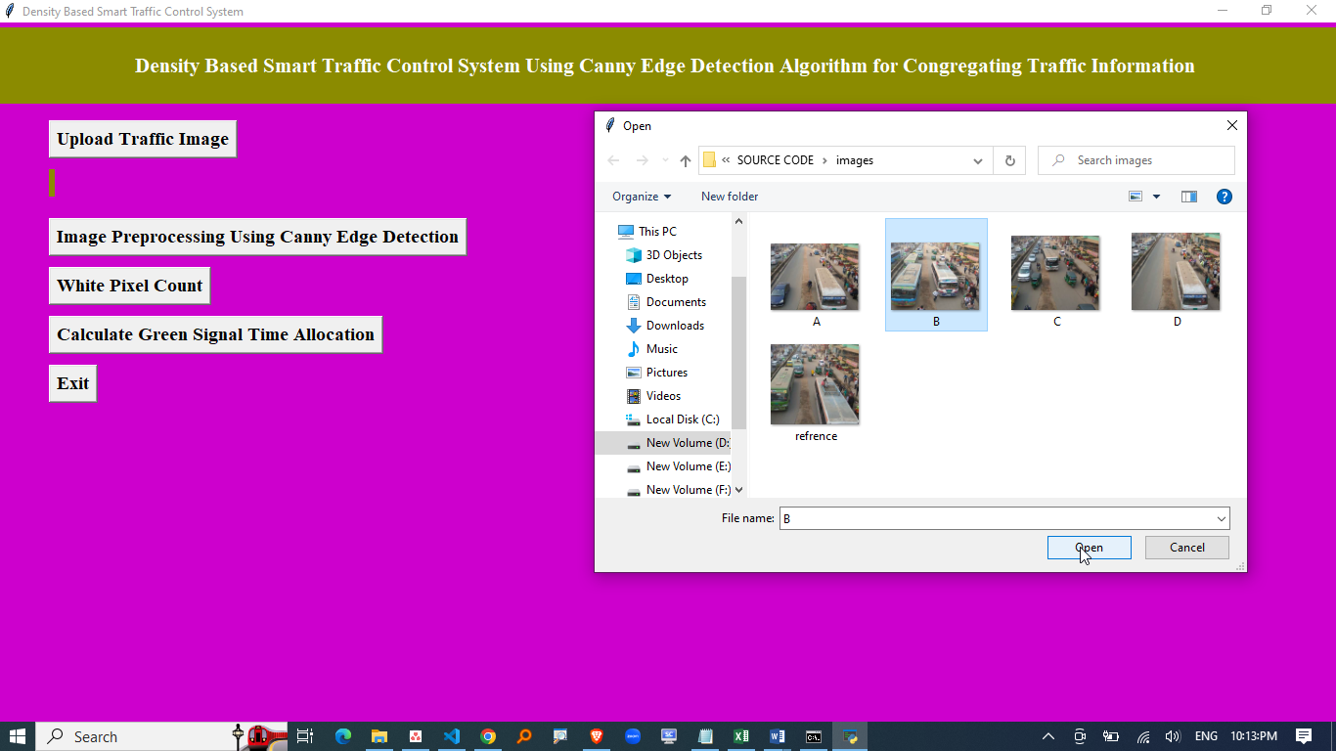
Task: Select the refrence image thumbnail
Action: pos(815,385)
